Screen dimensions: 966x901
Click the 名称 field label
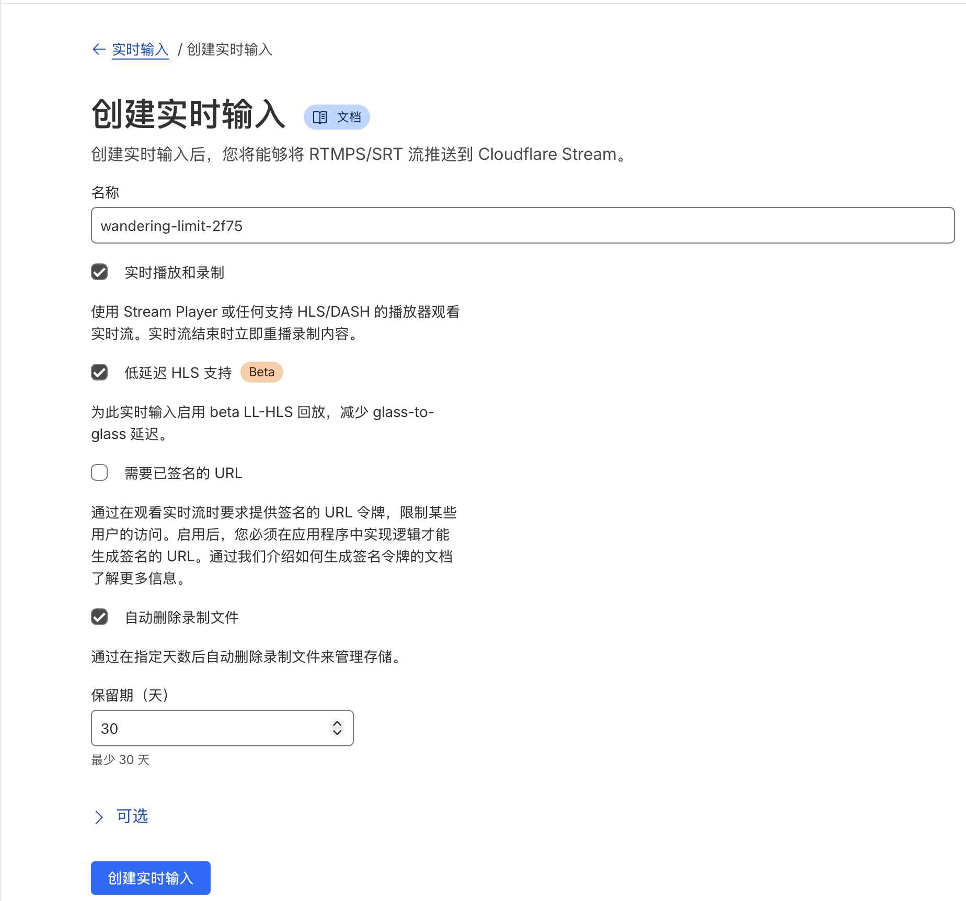(105, 192)
